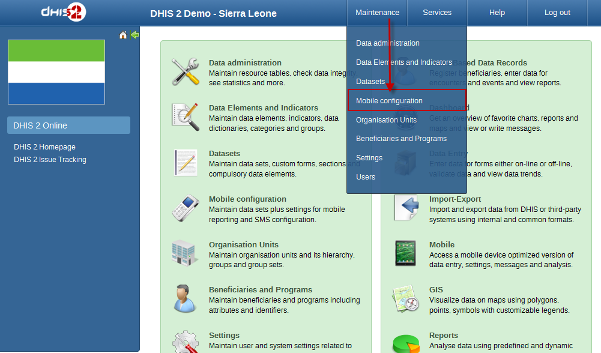The width and height of the screenshot is (601, 353).
Task: Click the Organisation Units building icon
Action: click(x=186, y=254)
